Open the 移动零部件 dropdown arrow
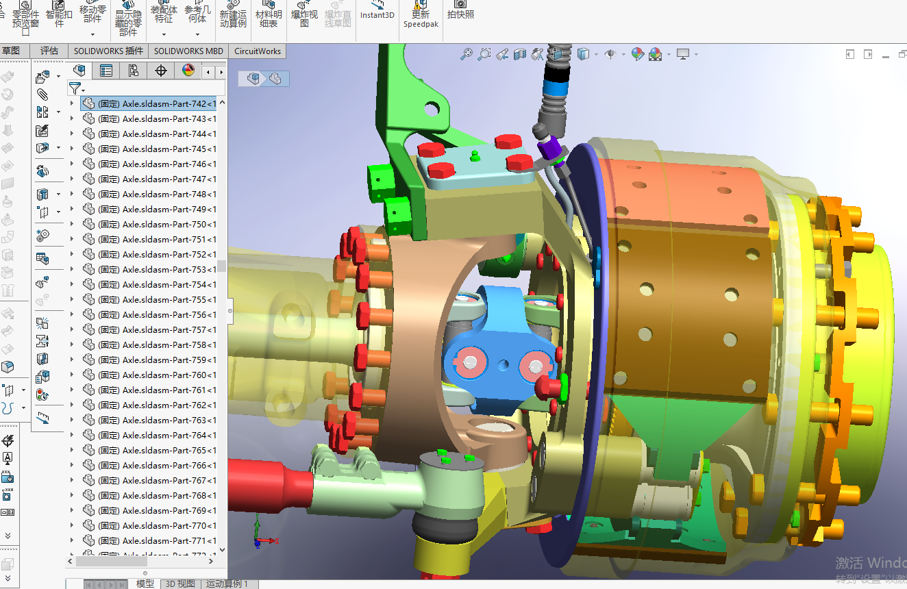907x589 pixels. 93,33
